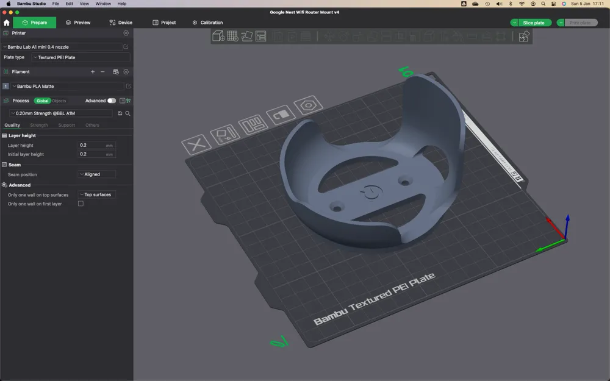Select the Others settings tab

(x=92, y=125)
